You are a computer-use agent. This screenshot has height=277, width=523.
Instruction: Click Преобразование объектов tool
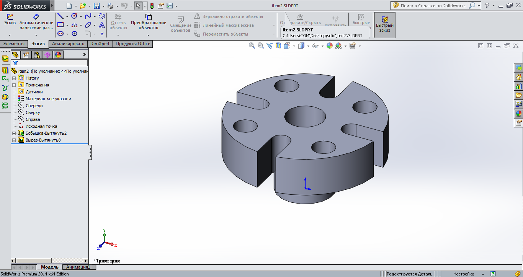point(149,22)
